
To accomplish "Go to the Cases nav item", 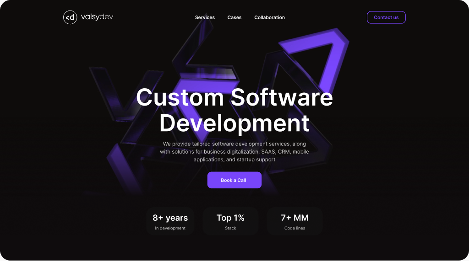I will (234, 17).
